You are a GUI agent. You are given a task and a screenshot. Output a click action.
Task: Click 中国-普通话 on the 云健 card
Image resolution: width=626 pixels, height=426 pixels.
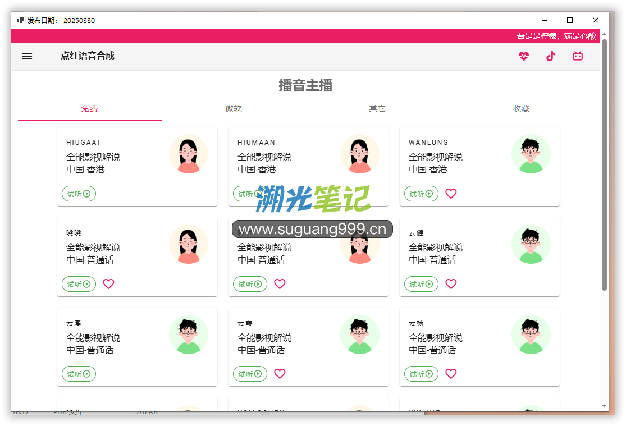(432, 259)
